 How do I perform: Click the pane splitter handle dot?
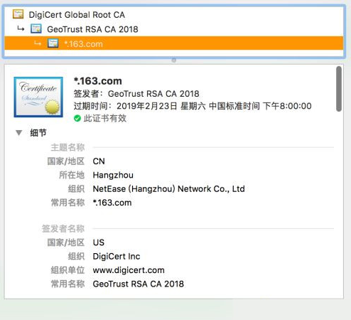click(x=174, y=60)
